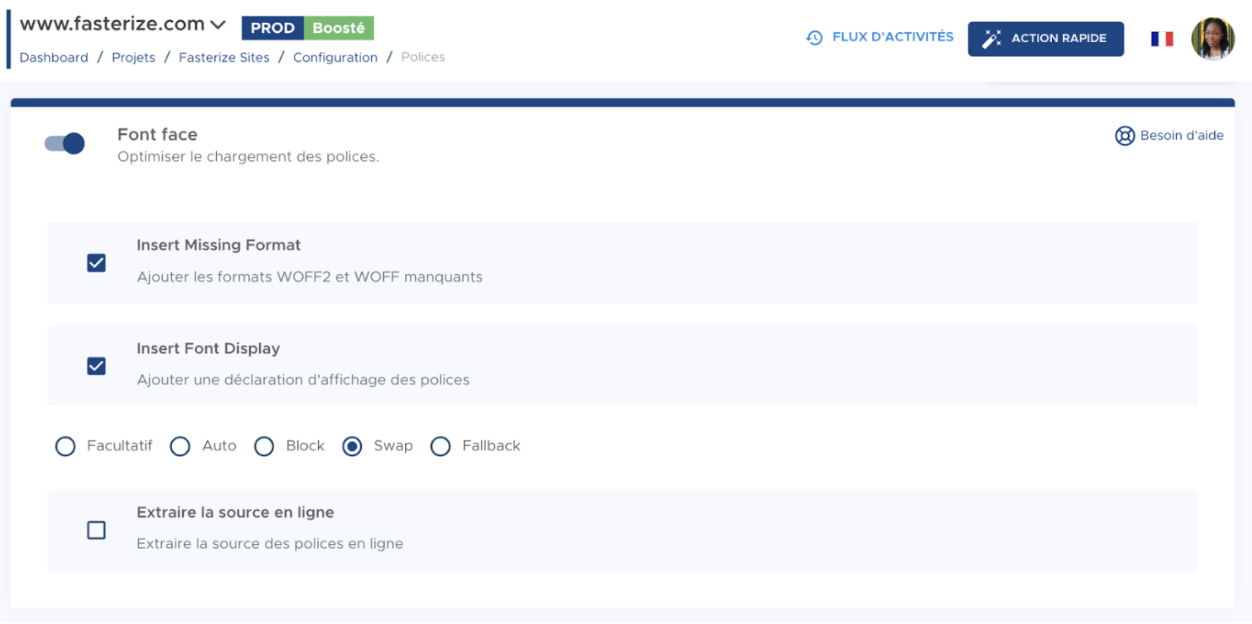Click the PROD environment badge
This screenshot has width=1252, height=624.
click(x=273, y=27)
